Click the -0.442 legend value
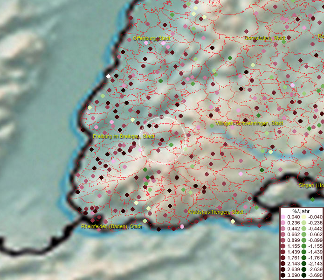324x280 pixels. pyautogui.click(x=315, y=229)
